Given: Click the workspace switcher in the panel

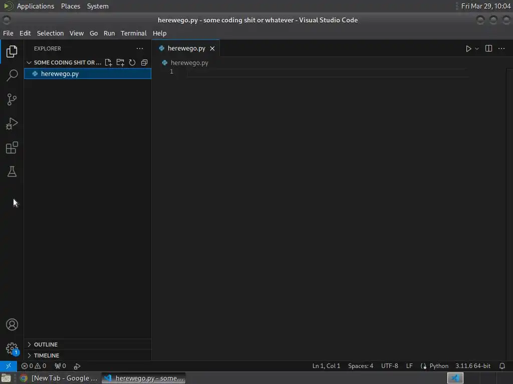Looking at the screenshot, I should pyautogui.click(x=455, y=378).
